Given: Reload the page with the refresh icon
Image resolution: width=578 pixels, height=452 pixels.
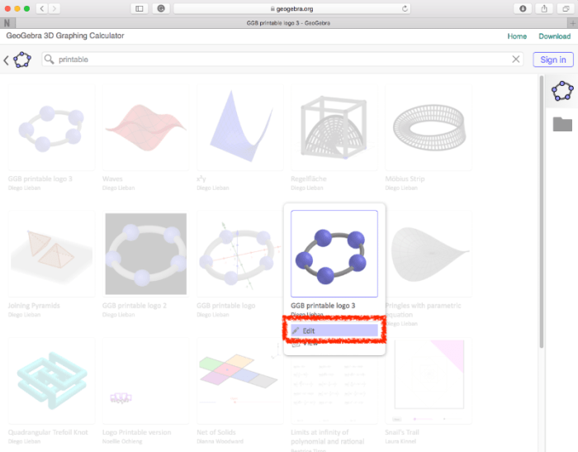Looking at the screenshot, I should 405,8.
